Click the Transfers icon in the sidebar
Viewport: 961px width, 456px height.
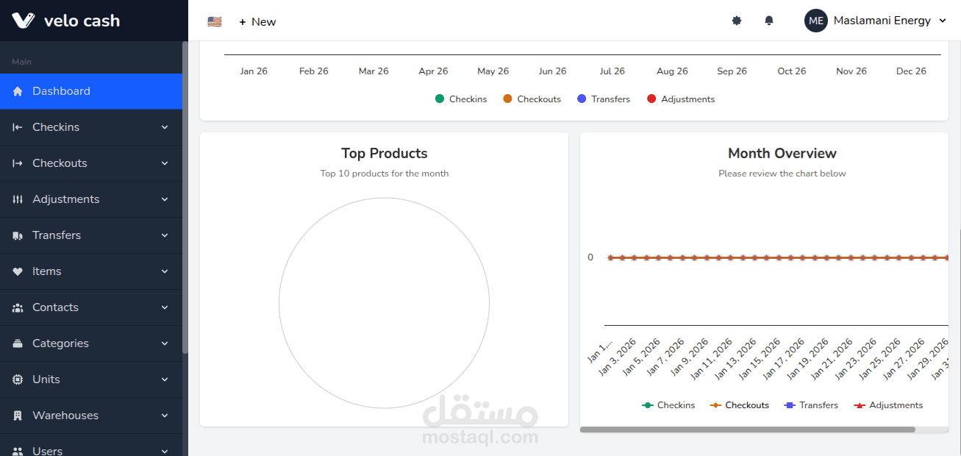pyautogui.click(x=16, y=235)
